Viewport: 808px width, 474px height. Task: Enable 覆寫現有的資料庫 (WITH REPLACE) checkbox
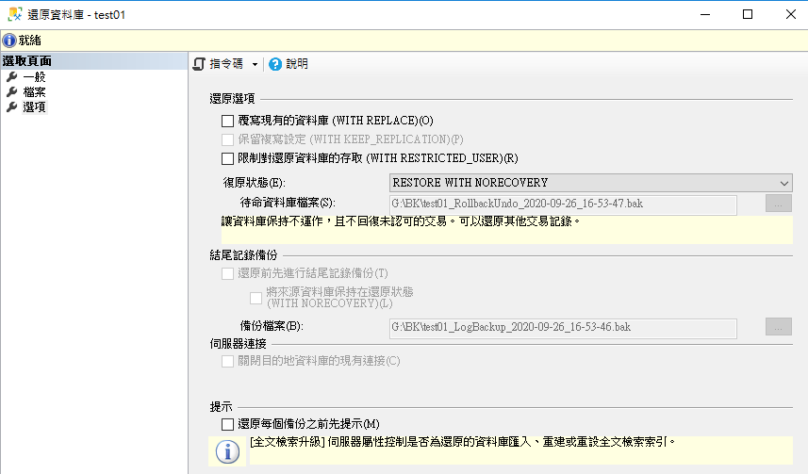[227, 121]
